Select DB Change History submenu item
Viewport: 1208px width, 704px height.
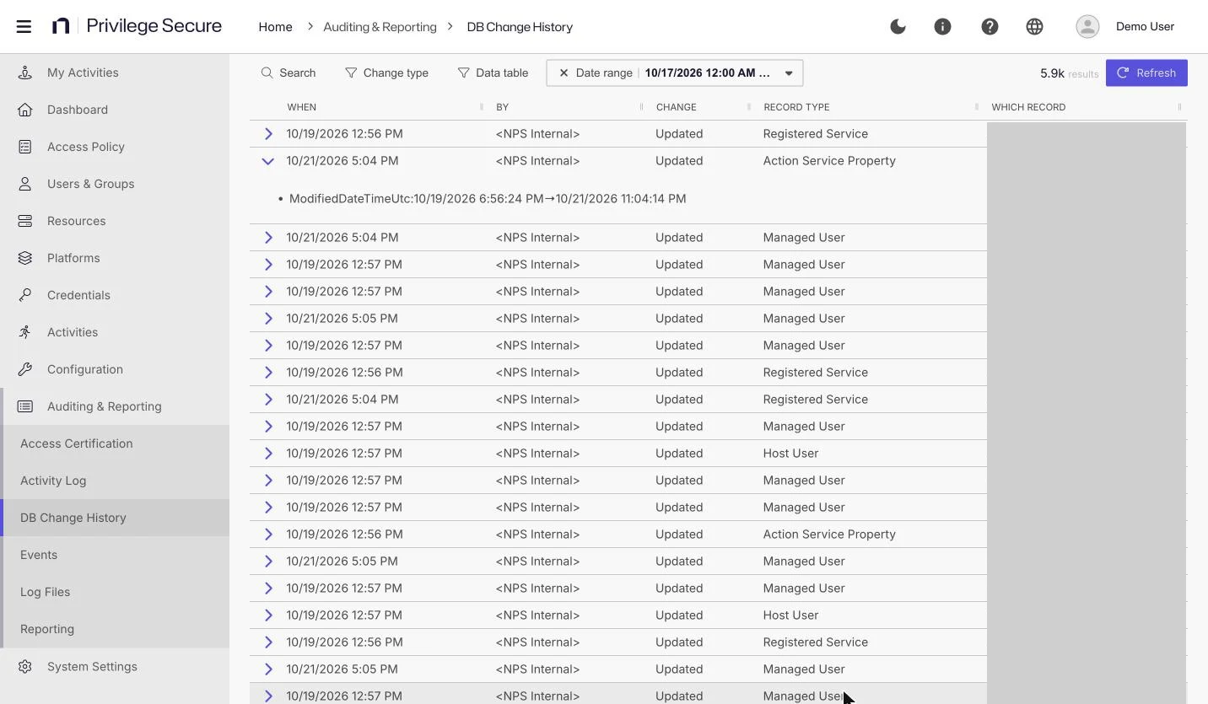(x=73, y=518)
